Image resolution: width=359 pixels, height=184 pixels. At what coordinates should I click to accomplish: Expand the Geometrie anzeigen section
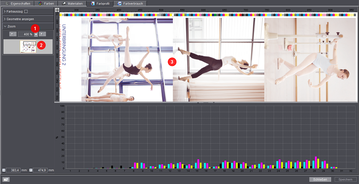coord(5,19)
